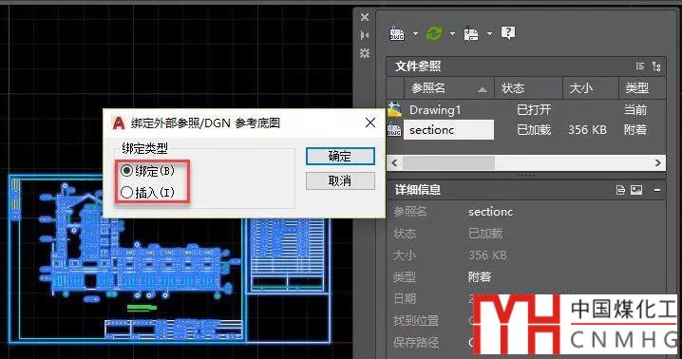Click the Change Path icon in toolbar
The image size is (682, 359).
coord(471,33)
